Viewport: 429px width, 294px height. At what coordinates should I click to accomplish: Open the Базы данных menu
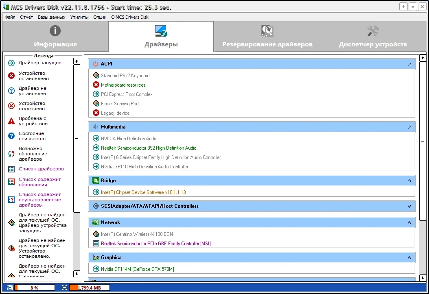[51, 17]
